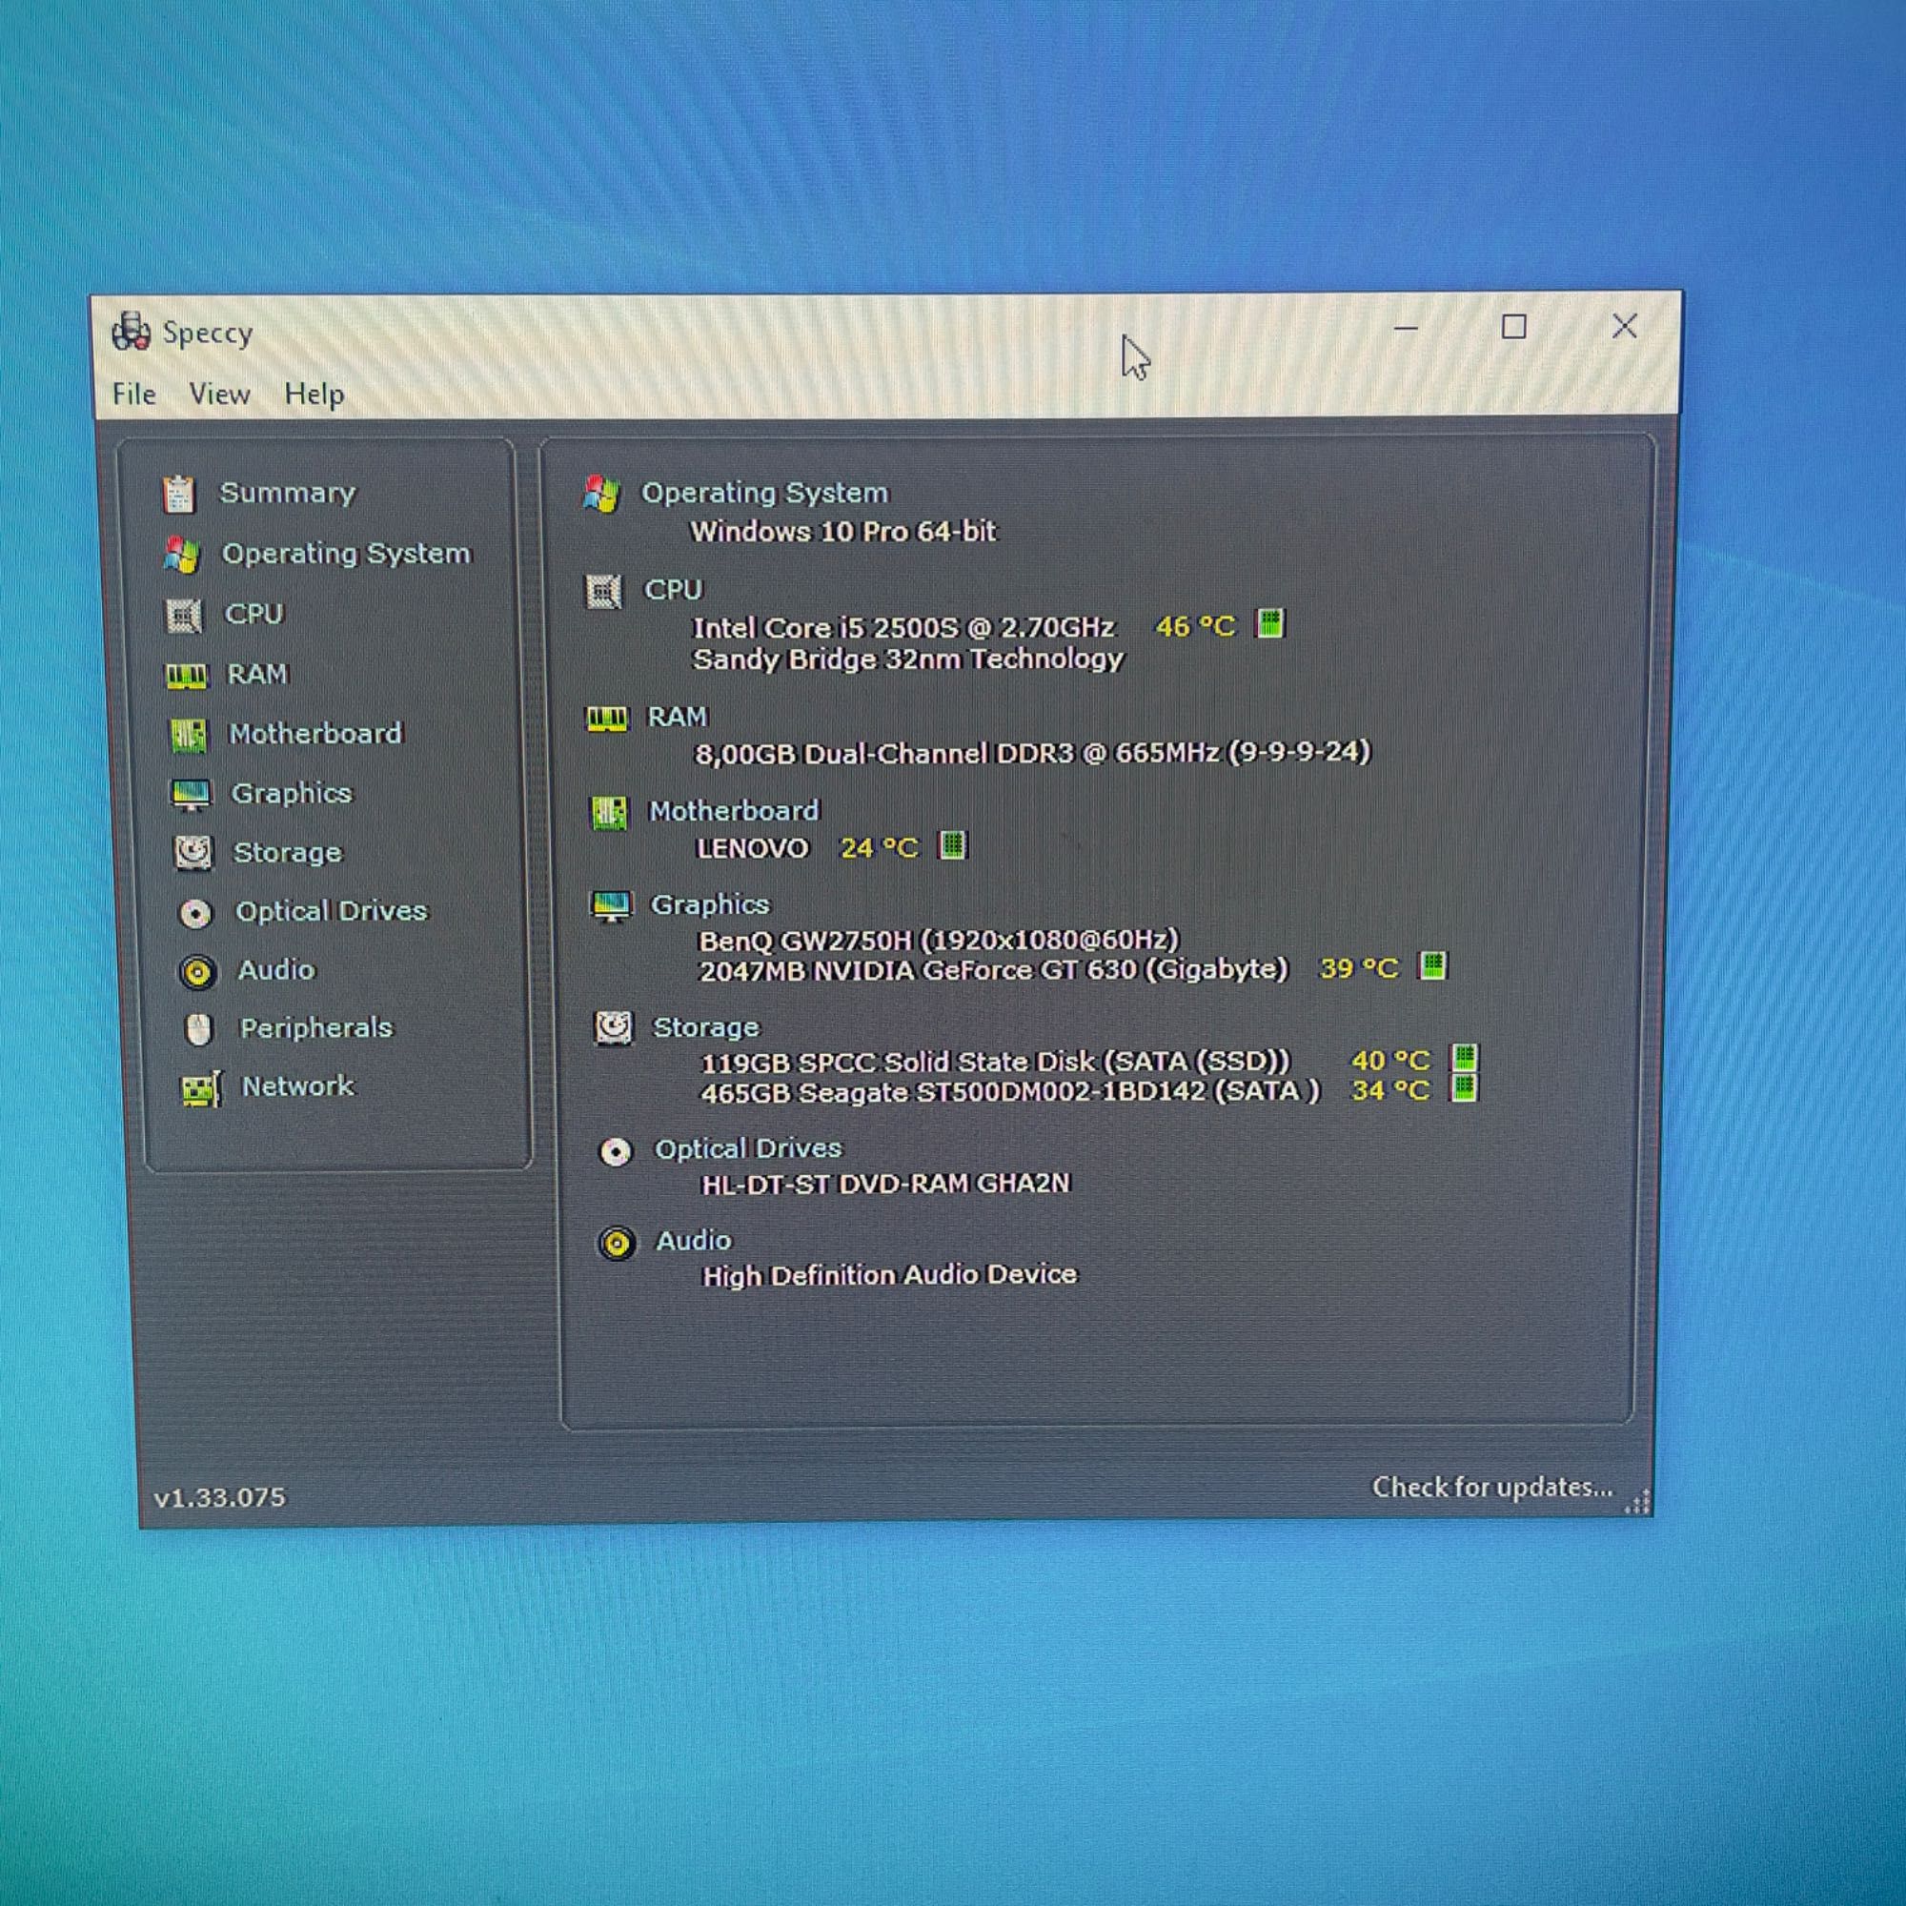This screenshot has height=1906, width=1906.
Task: Click the '465GB Seagate ST500DM002' line
Action: point(1010,1093)
